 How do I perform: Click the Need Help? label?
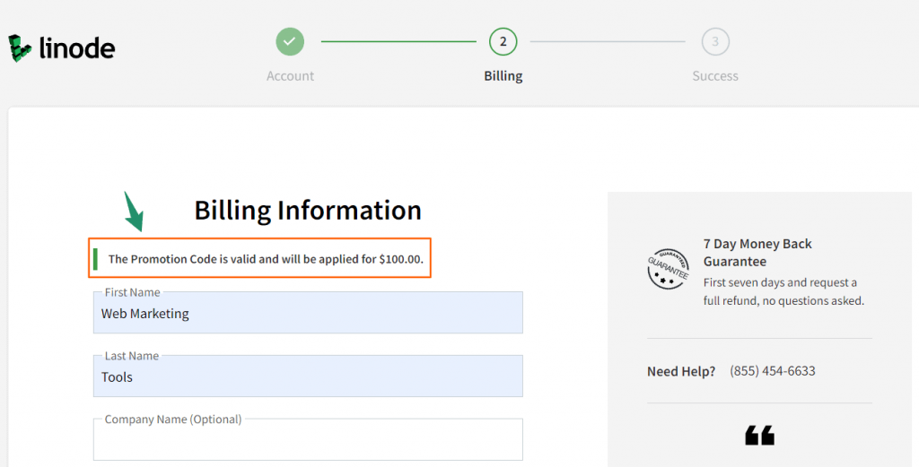681,372
